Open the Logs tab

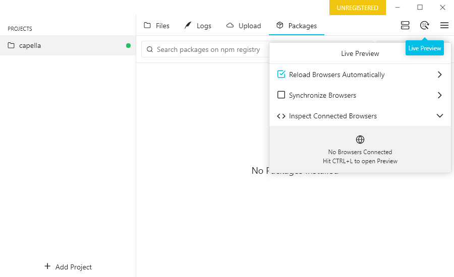198,26
